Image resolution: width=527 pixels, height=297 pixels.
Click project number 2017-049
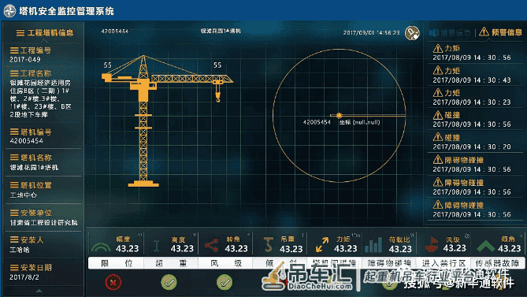coord(25,59)
